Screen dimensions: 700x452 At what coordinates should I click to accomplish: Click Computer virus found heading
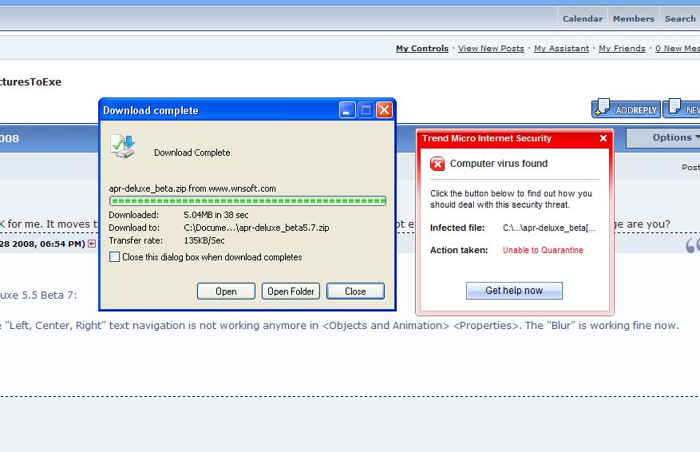(499, 164)
